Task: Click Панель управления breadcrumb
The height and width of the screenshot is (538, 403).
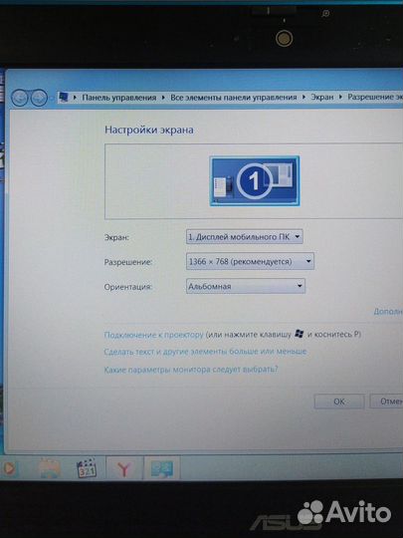Action: tap(119, 98)
